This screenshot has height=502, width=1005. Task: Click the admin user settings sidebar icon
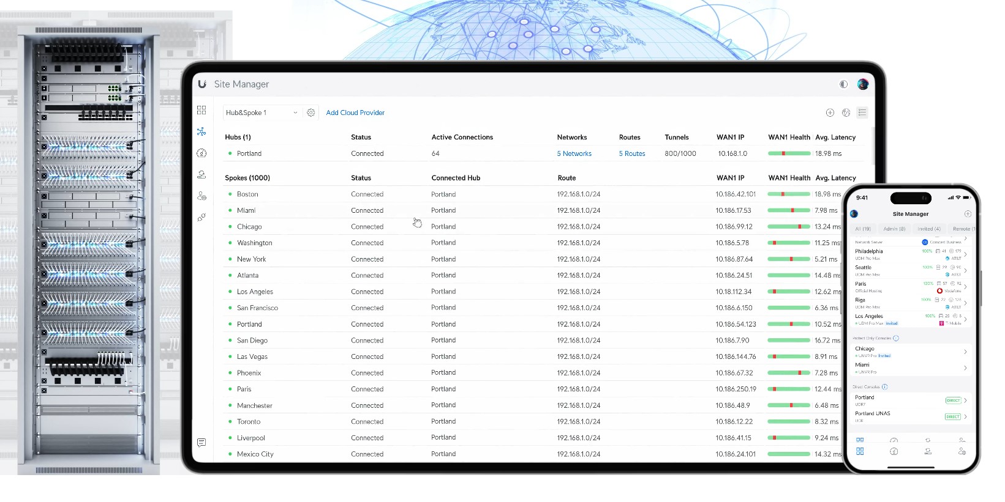[x=201, y=196]
